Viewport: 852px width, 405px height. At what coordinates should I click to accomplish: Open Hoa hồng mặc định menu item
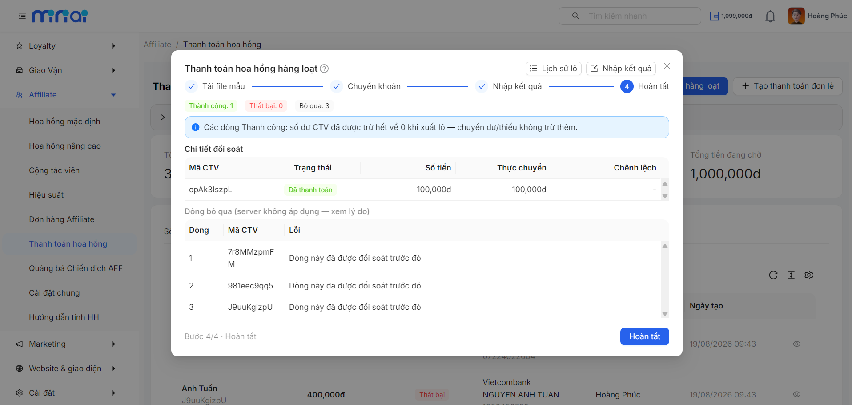click(x=64, y=121)
